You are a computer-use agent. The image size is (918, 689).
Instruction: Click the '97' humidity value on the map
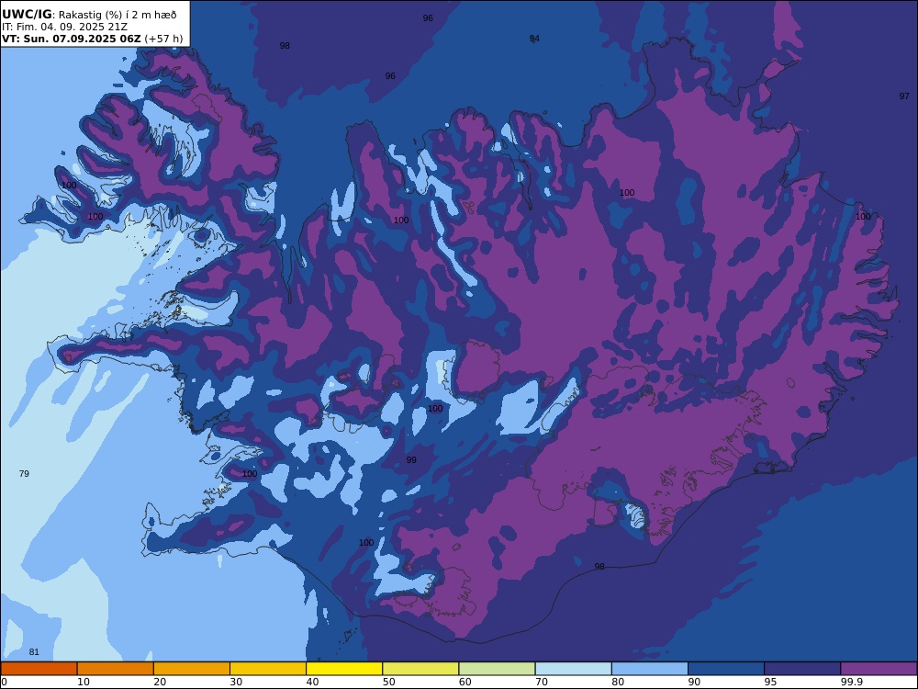coord(904,96)
